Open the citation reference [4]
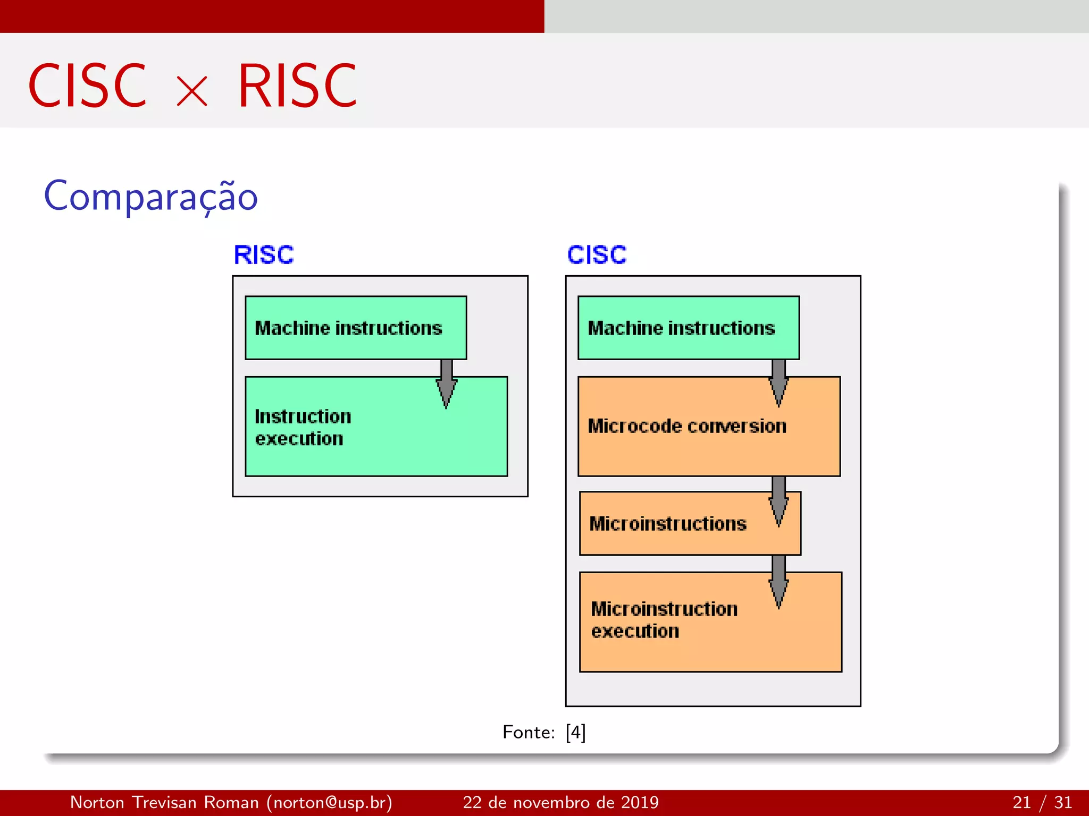Viewport: 1089px width, 816px height. pos(576,732)
